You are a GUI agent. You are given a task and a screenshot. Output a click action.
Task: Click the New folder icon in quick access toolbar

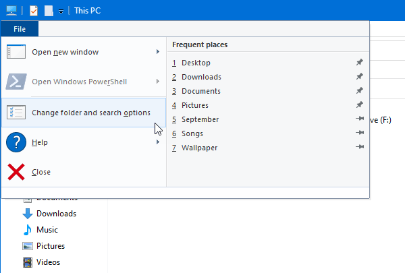[49, 11]
